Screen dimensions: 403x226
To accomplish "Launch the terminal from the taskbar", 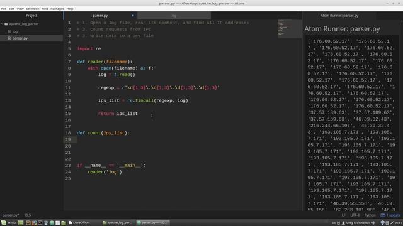I will [x=40, y=223].
